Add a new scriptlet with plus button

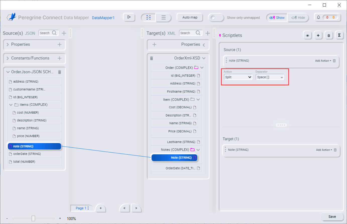click(318, 35)
